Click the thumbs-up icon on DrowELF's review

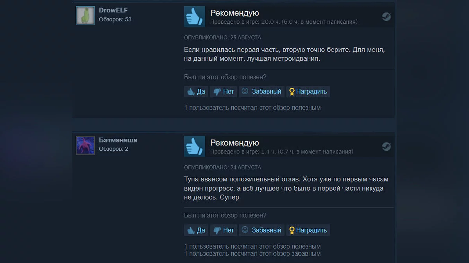click(x=195, y=16)
